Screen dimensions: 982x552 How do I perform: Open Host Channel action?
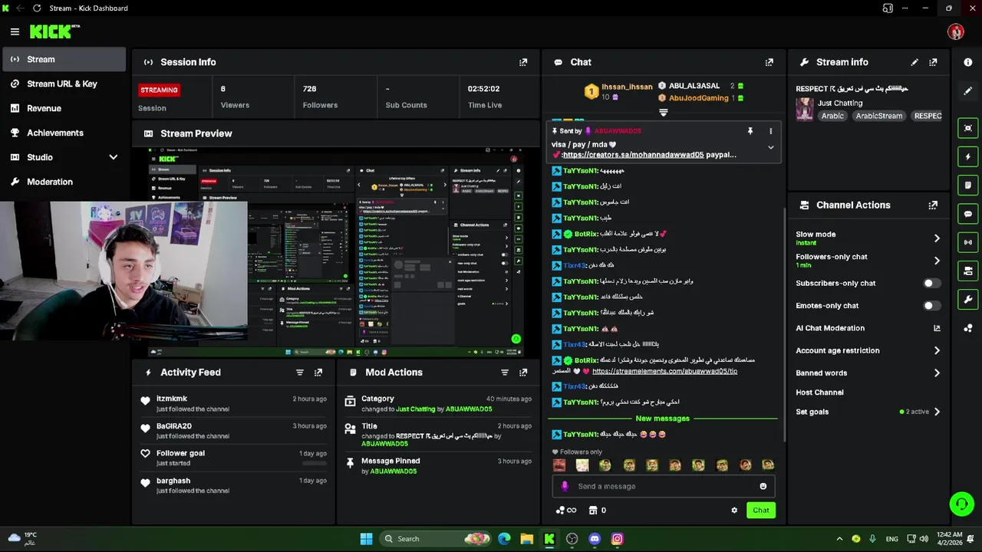(x=819, y=393)
